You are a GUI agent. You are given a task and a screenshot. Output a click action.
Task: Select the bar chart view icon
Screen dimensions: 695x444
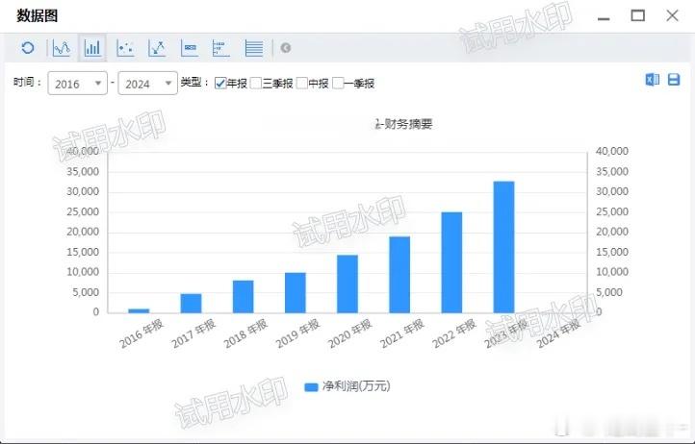[x=92, y=48]
